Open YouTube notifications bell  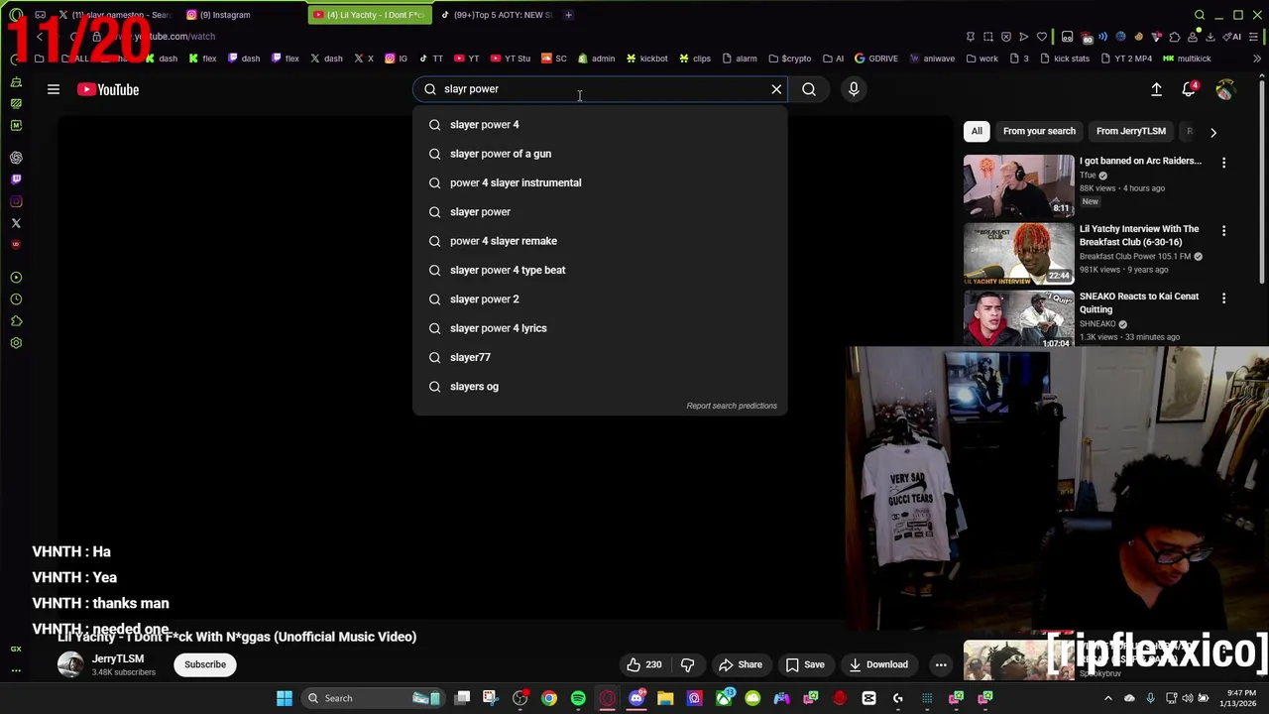(1189, 89)
